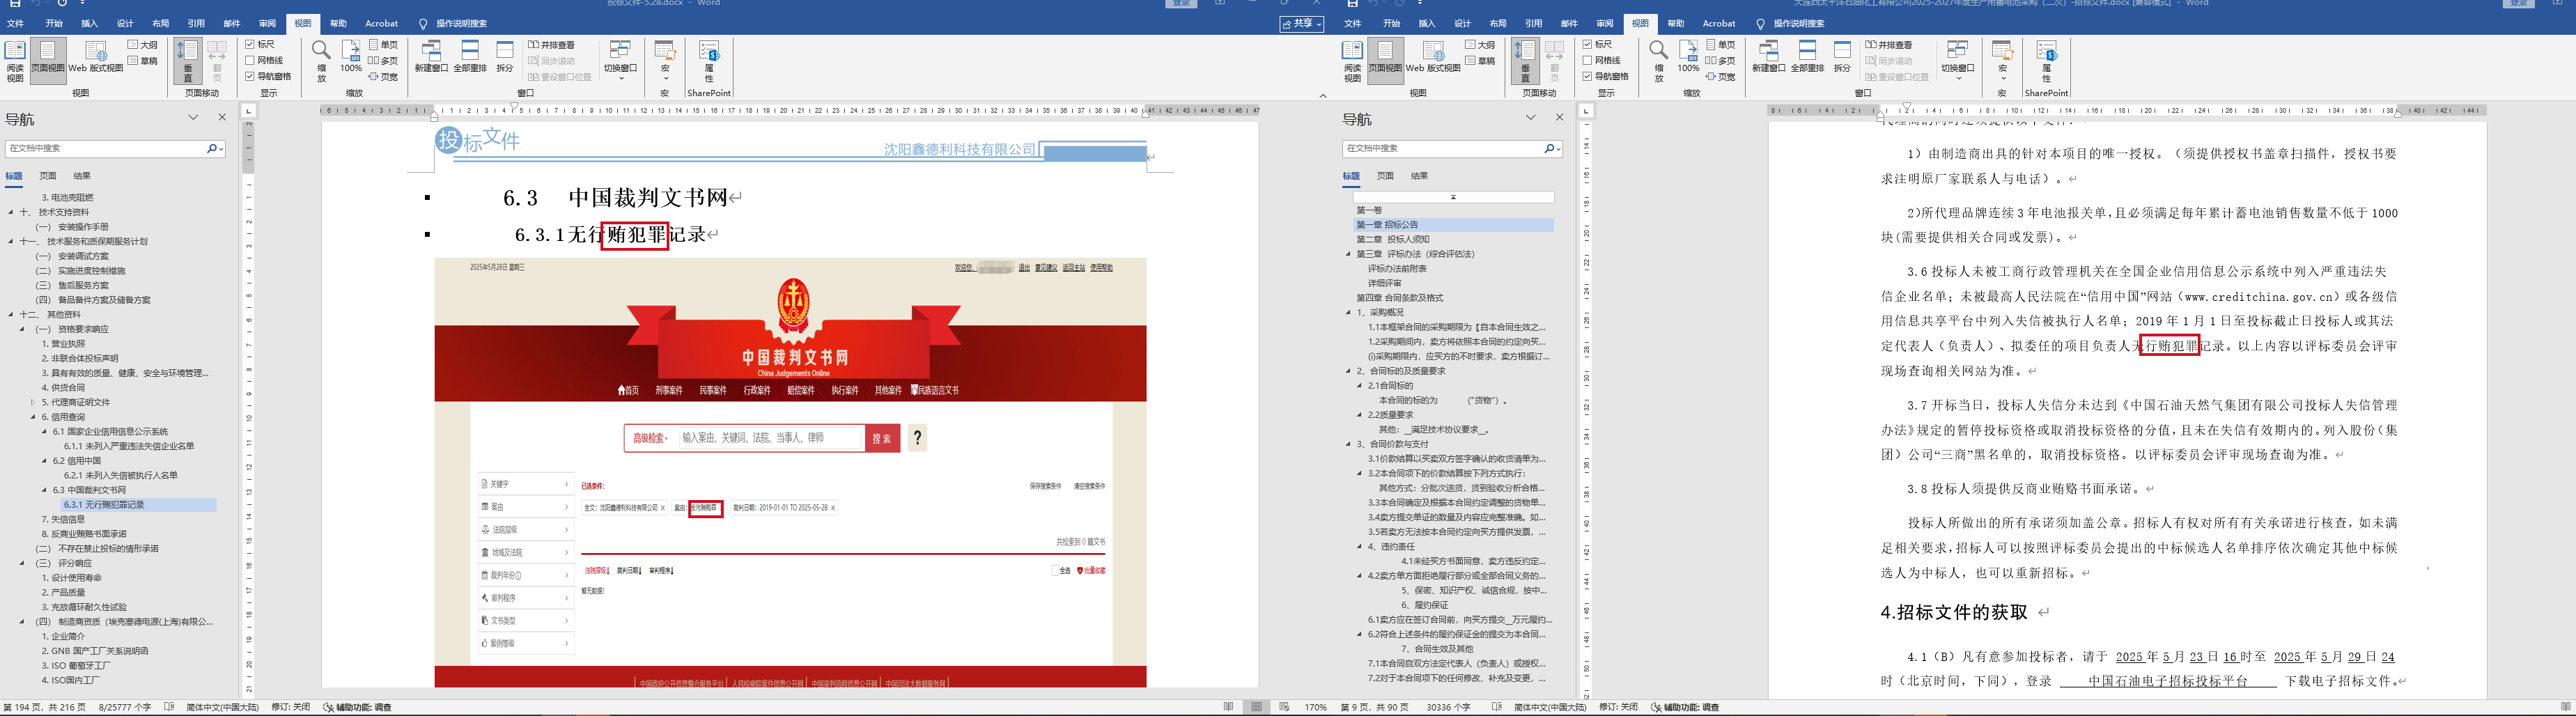2576x716 pixels.
Task: Open a New Window from left ribbon
Action: [431, 57]
